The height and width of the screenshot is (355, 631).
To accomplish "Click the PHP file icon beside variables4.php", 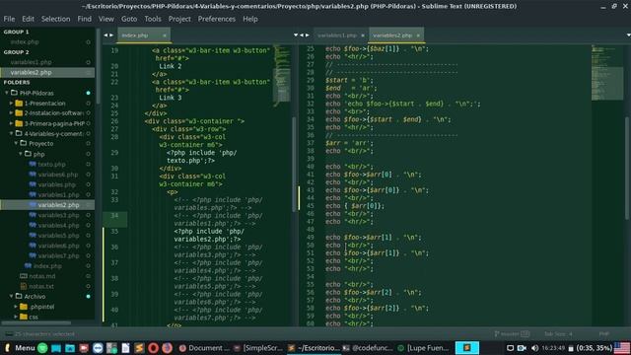I will tap(33, 225).
